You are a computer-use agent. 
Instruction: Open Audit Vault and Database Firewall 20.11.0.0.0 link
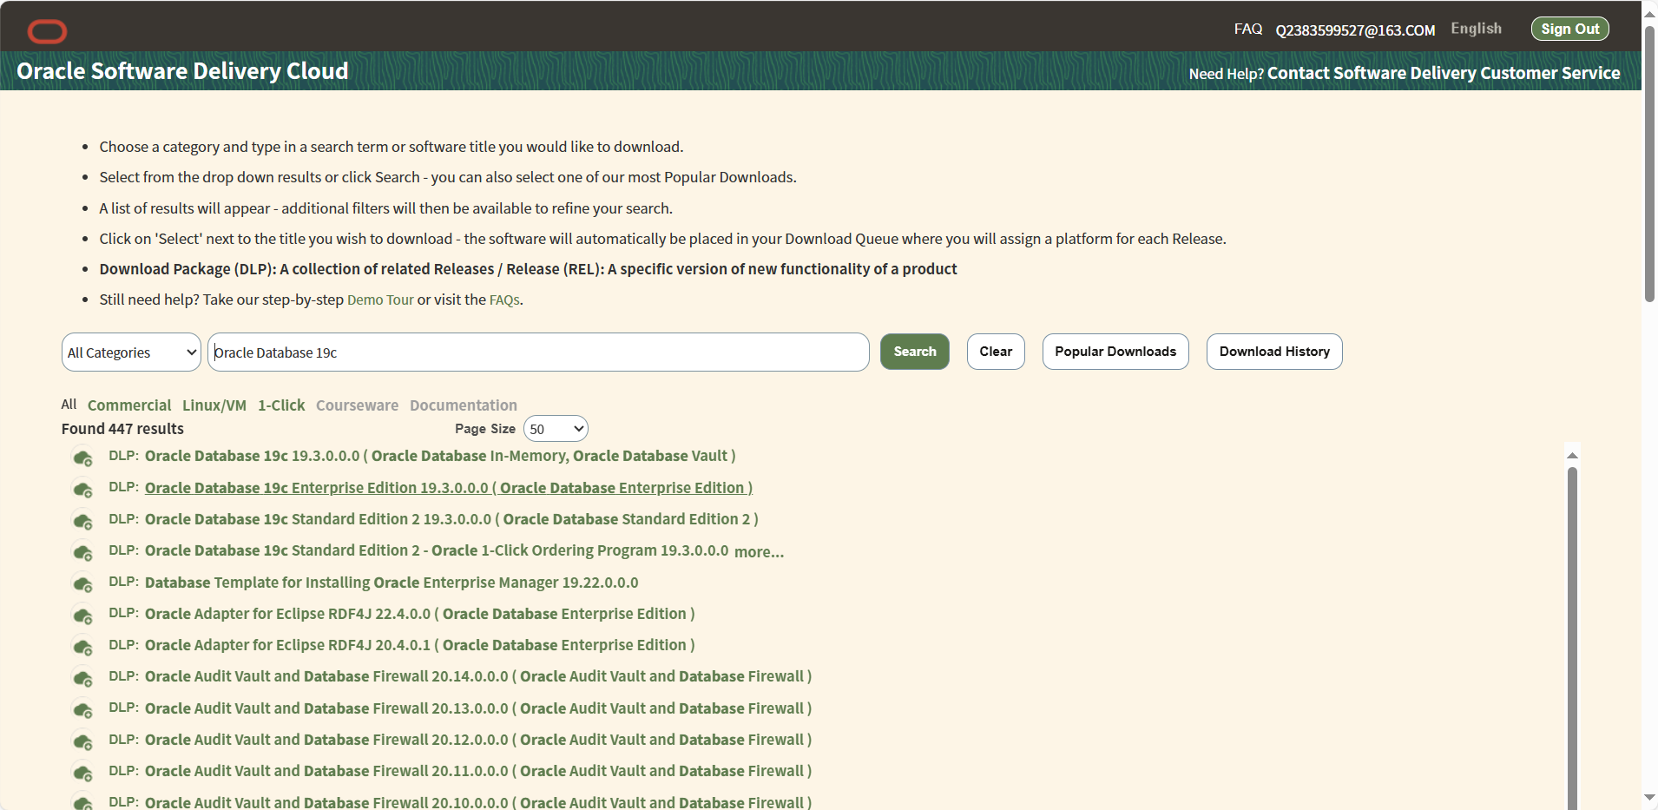pyautogui.click(x=478, y=771)
